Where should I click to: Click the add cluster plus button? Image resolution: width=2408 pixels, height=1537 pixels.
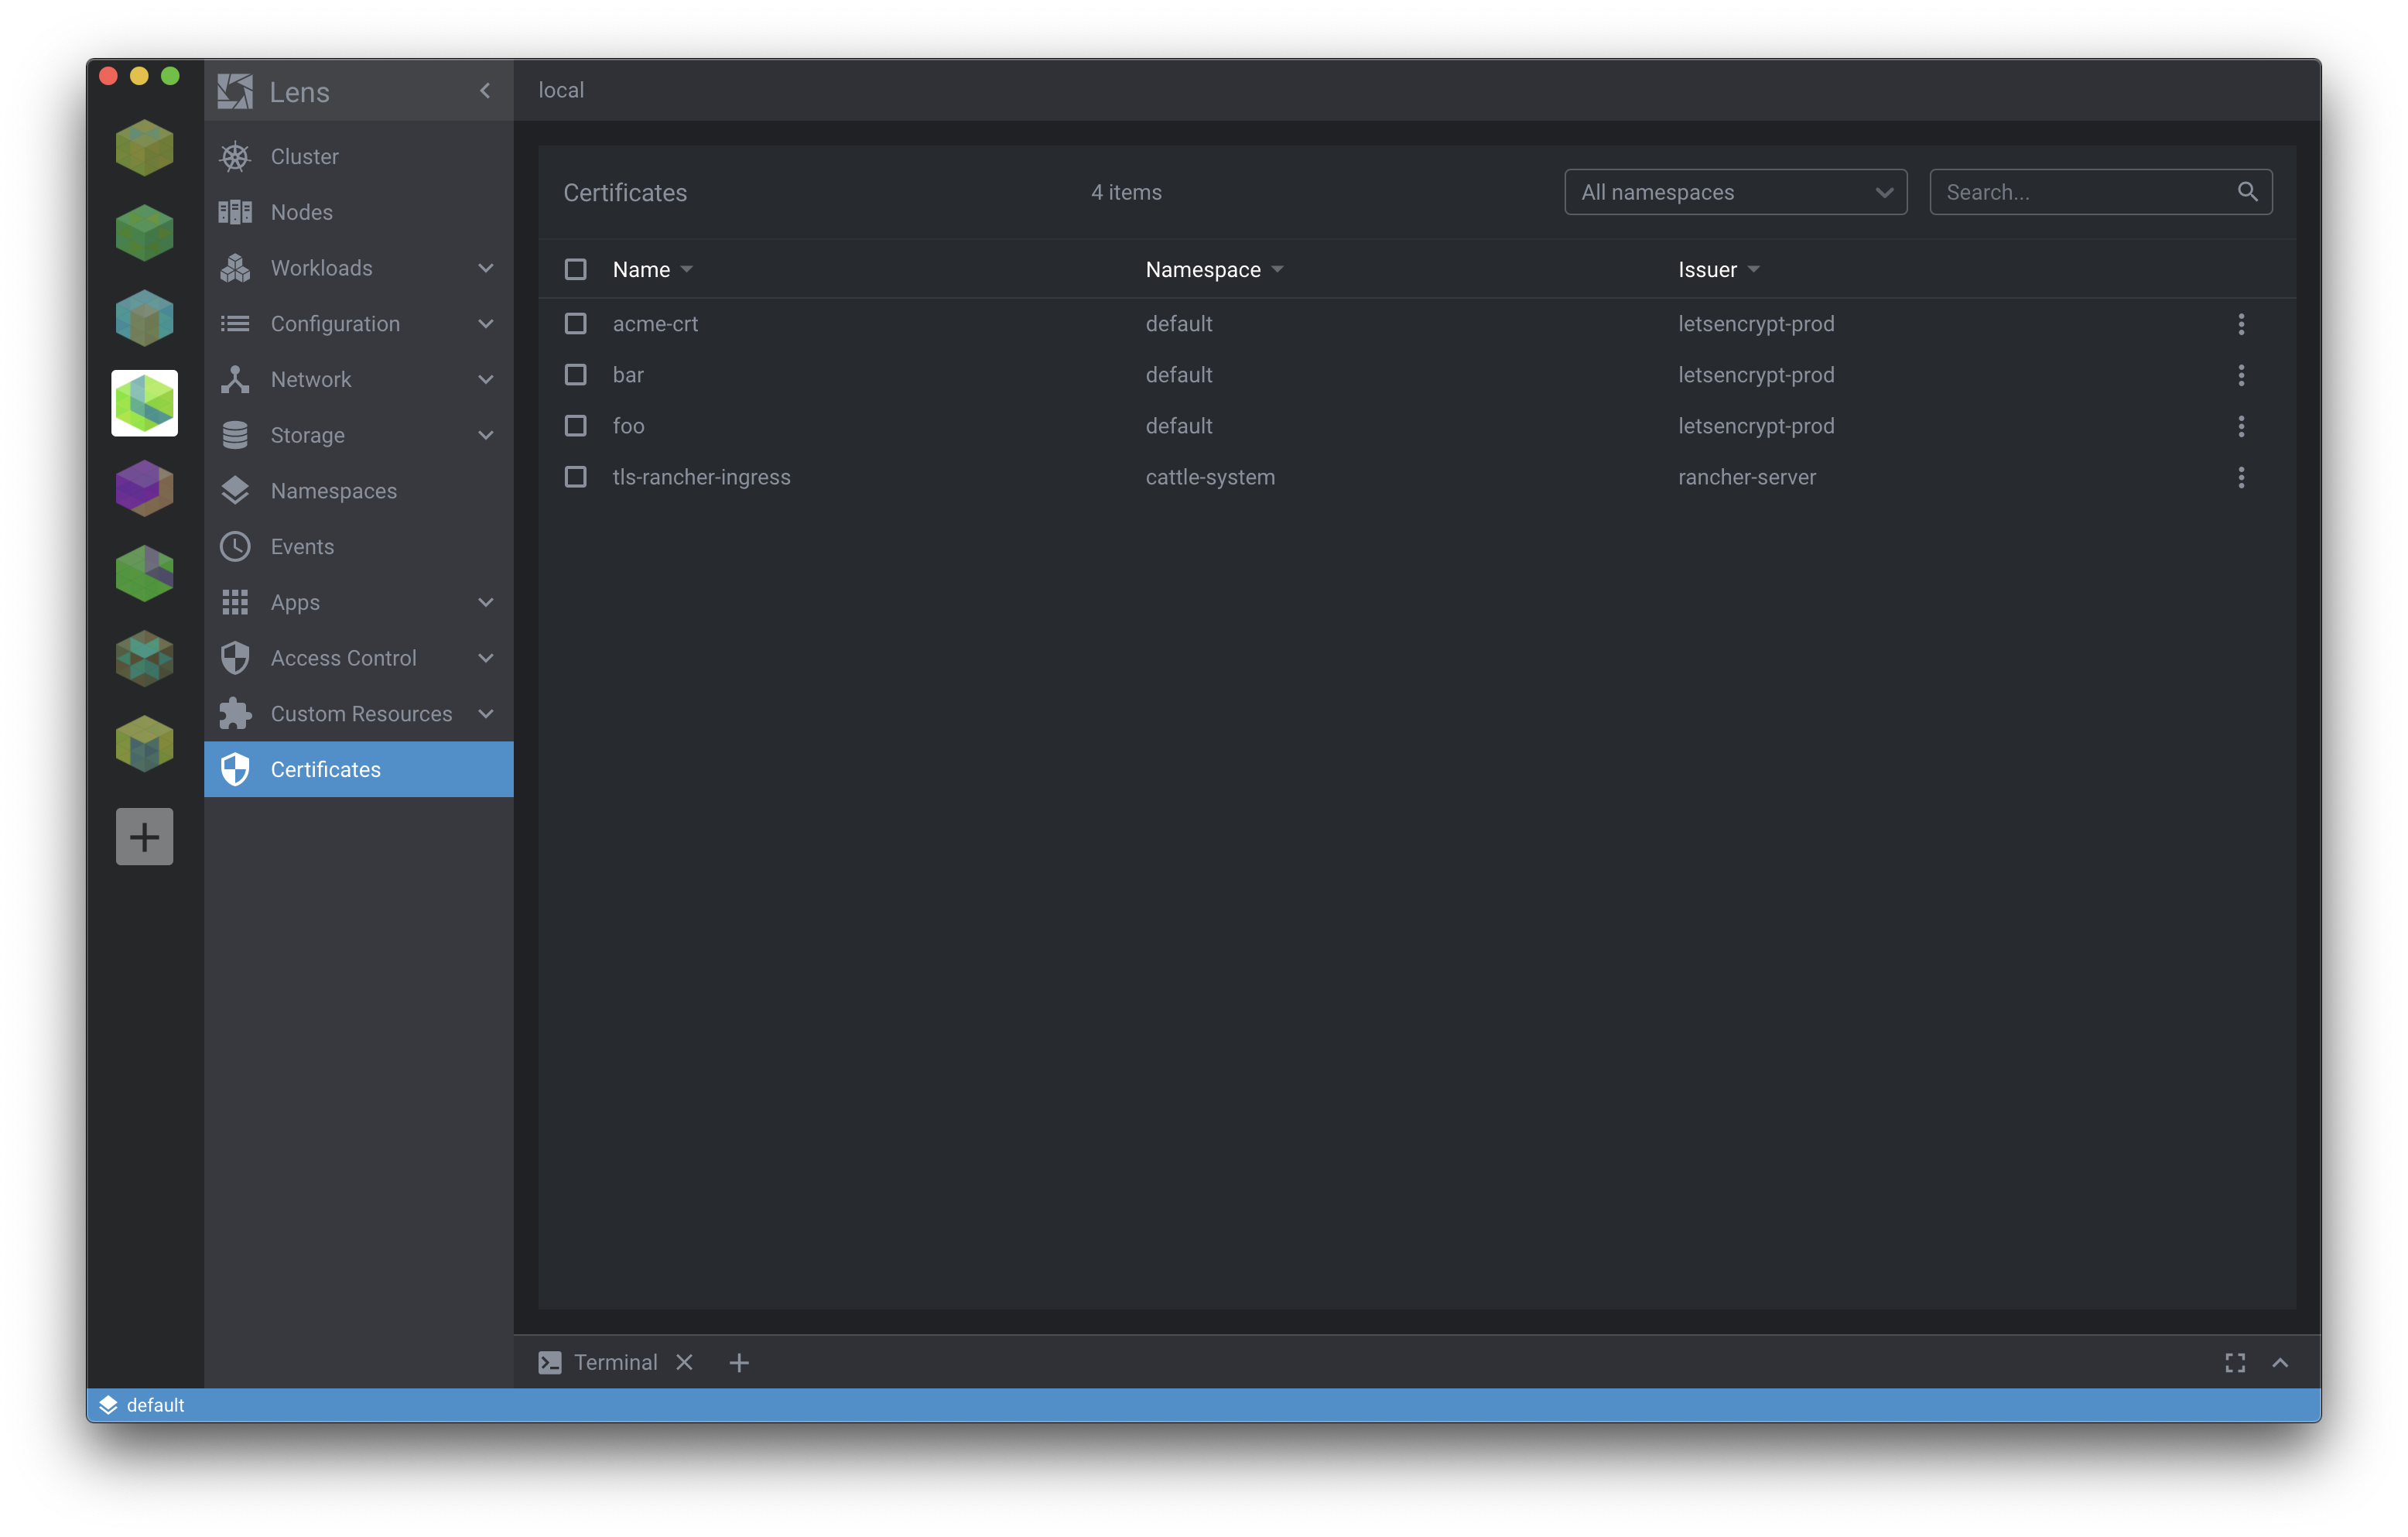tap(144, 837)
